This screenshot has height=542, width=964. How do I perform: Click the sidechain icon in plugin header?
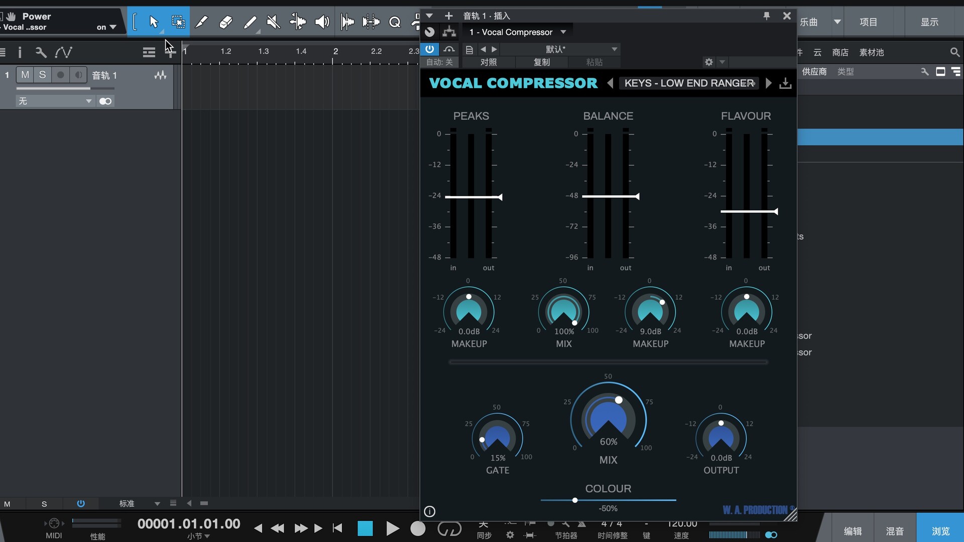coord(449,49)
